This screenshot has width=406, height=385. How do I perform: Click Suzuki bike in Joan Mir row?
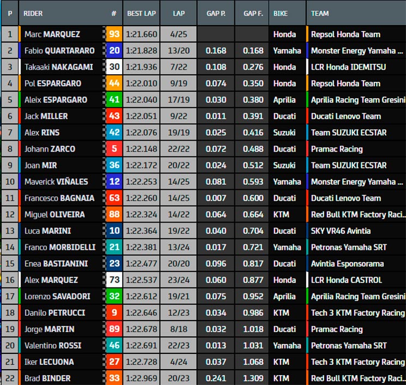pos(284,165)
